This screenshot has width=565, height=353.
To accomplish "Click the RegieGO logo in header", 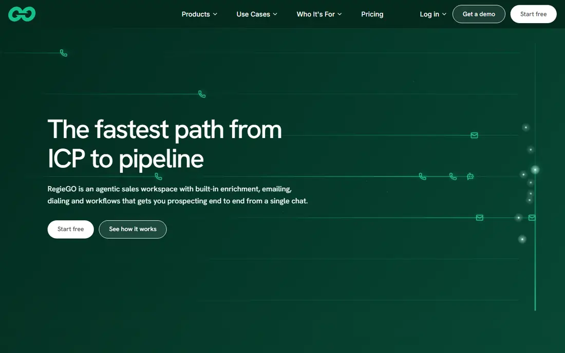I will (22, 14).
